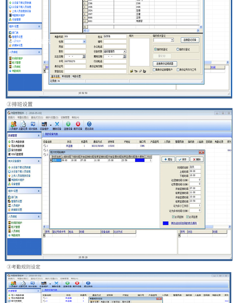
Task: Check the 刷身份证新增用户 checkbox
Action: (154, 70)
